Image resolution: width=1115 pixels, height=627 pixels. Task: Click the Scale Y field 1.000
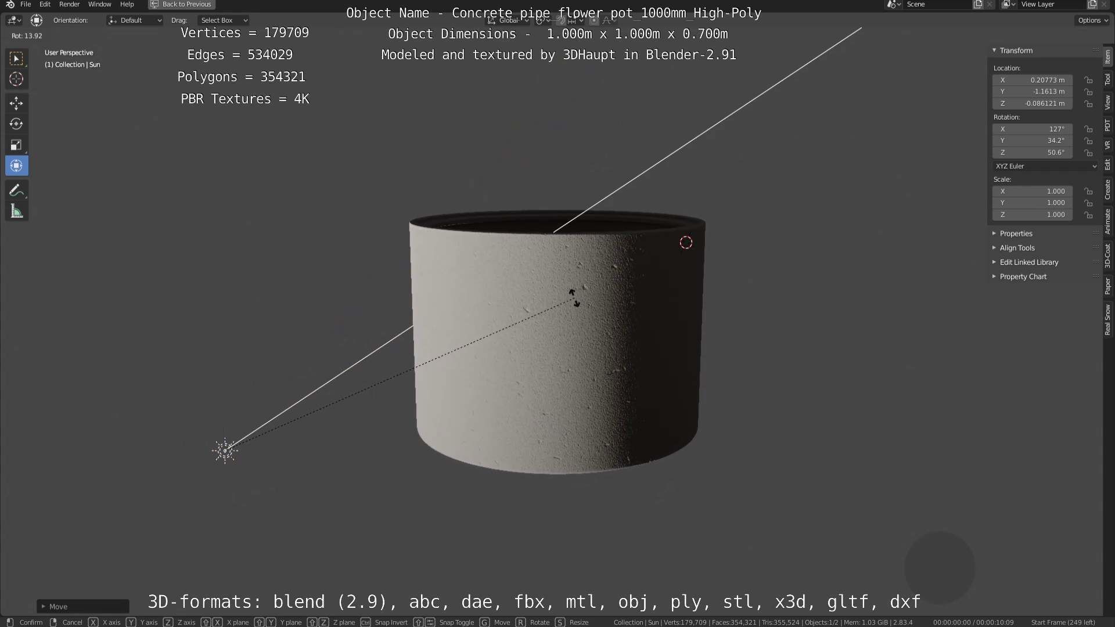coord(1032,203)
